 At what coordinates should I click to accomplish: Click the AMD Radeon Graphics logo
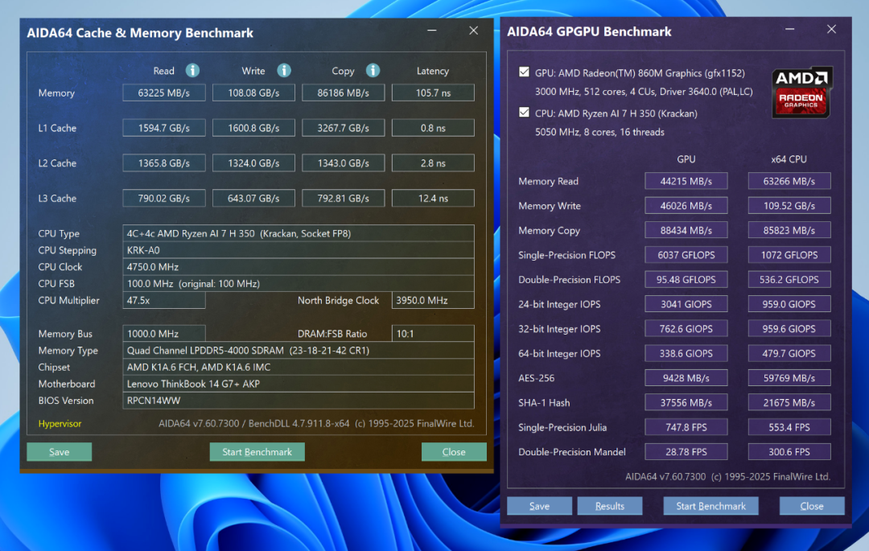[x=801, y=93]
